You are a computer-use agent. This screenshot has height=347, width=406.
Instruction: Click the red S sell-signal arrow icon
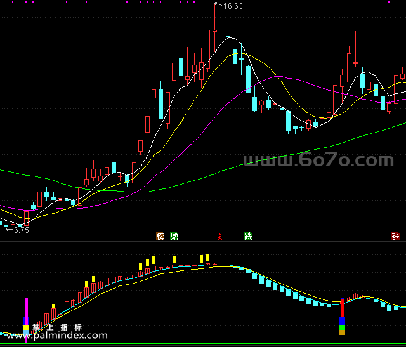click(x=220, y=237)
